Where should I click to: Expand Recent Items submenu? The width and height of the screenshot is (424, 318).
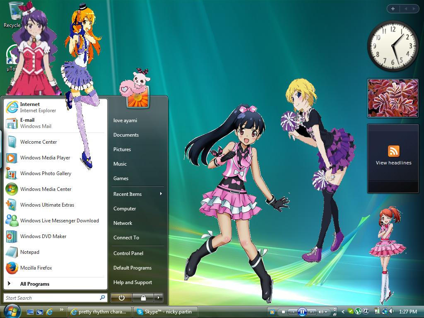pos(128,194)
